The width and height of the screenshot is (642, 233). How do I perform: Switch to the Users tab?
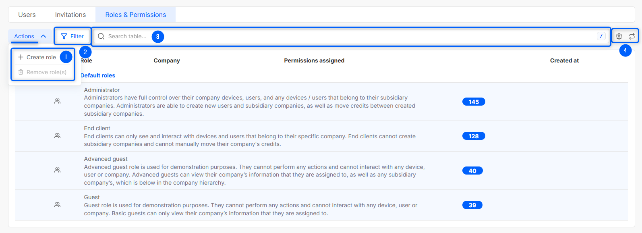27,15
